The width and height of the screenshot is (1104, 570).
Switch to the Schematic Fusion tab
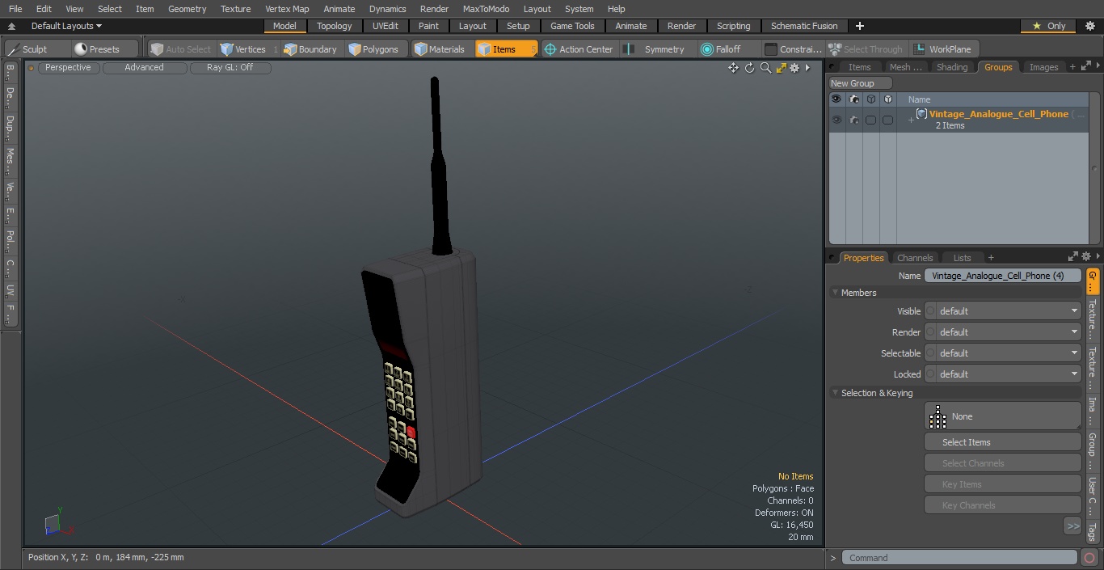coord(804,26)
